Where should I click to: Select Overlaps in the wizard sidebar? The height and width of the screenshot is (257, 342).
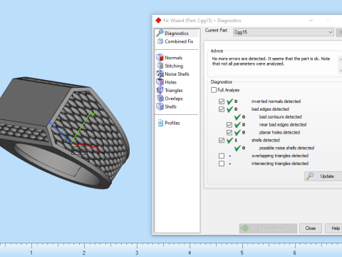pyautogui.click(x=174, y=99)
